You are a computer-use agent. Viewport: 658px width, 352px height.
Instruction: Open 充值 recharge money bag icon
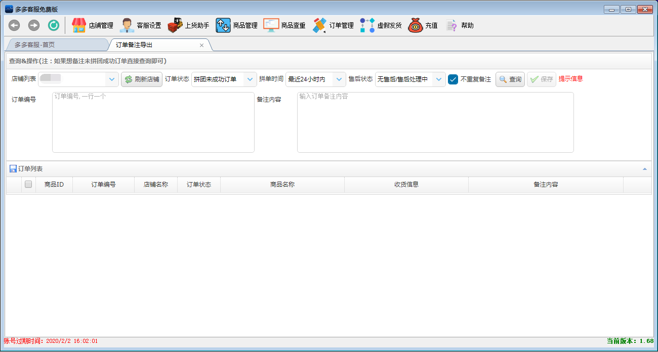pos(416,25)
